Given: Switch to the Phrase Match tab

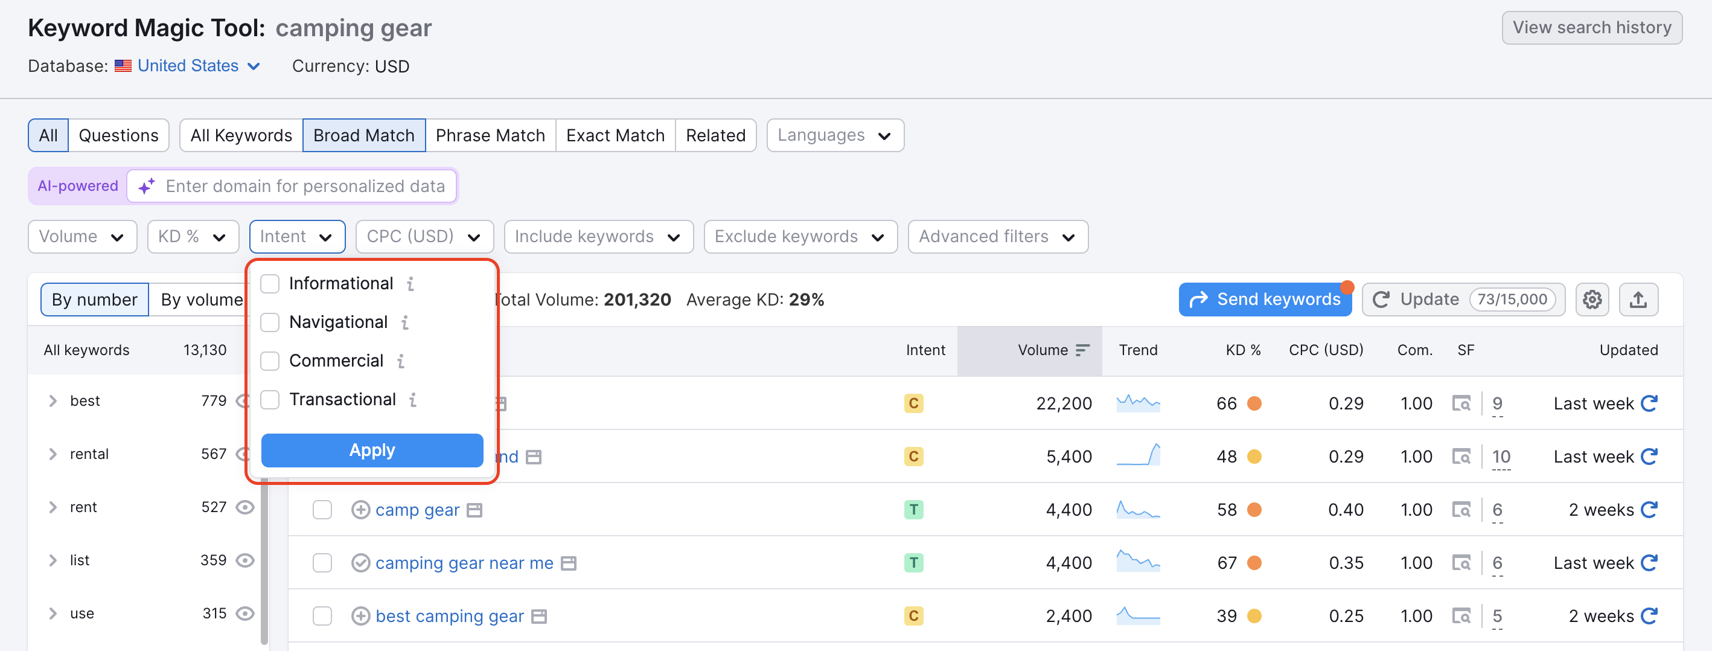Looking at the screenshot, I should click(490, 135).
